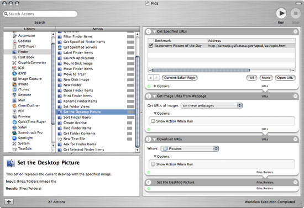304x208 pixels.
Task: Toggle Astronomy Picture of the Day checkbox
Action: (x=151, y=46)
